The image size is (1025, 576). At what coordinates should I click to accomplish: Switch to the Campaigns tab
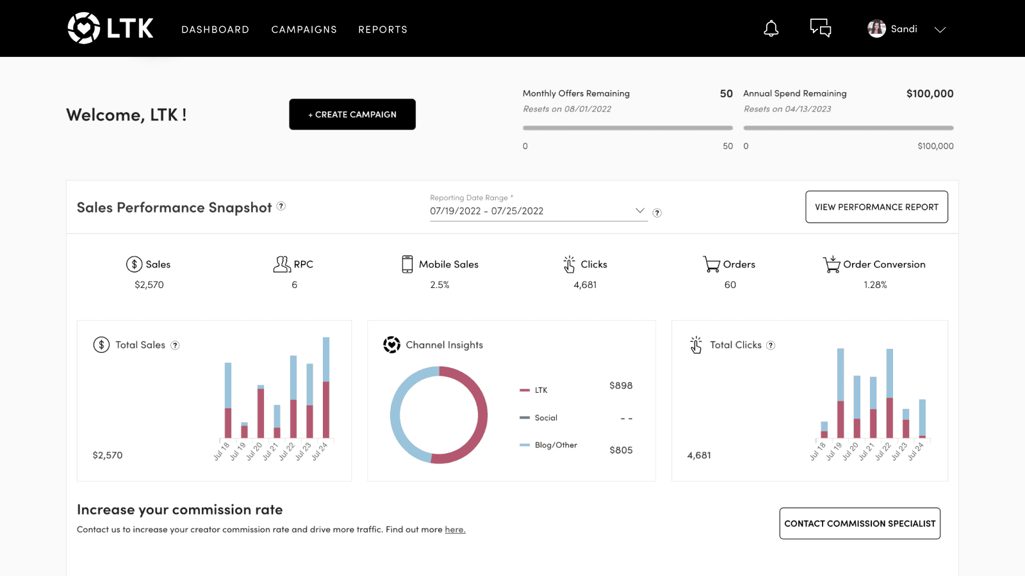304,29
